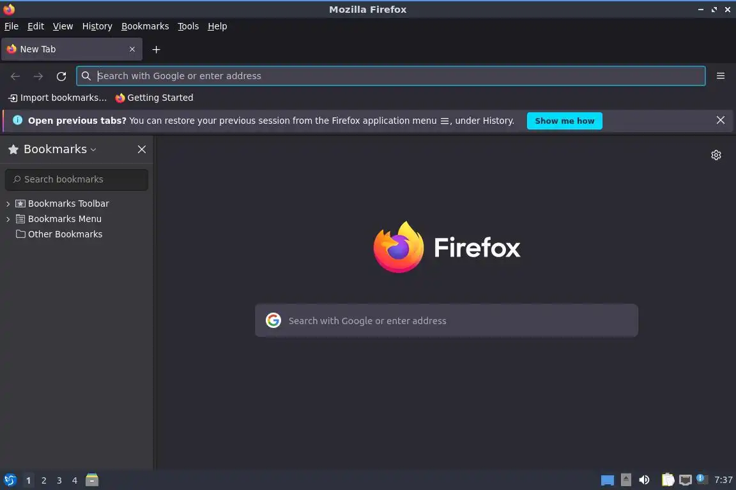
Task: Close the New Tab tab
Action: tap(132, 49)
